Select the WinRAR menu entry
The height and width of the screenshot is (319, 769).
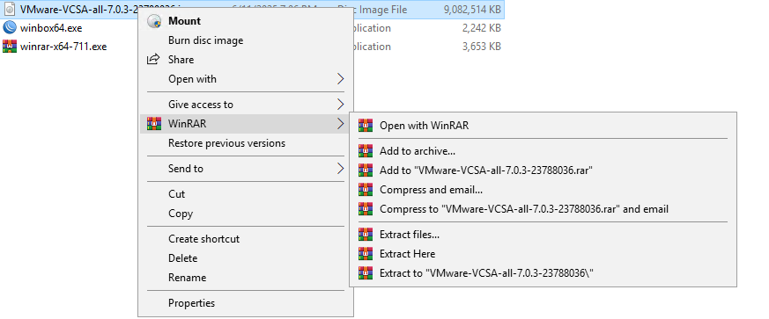(x=246, y=124)
